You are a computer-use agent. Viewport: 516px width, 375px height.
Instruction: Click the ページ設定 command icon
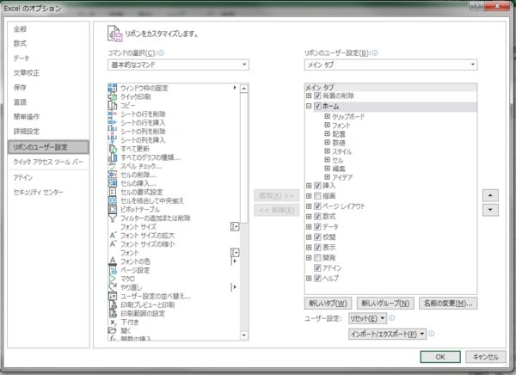coord(113,270)
